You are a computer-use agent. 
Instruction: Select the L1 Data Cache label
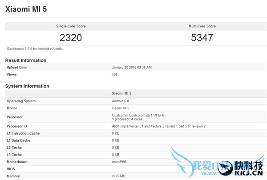[x=18, y=140]
